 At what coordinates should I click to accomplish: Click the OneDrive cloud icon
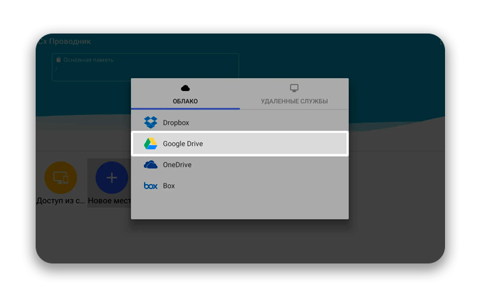pyautogui.click(x=150, y=164)
